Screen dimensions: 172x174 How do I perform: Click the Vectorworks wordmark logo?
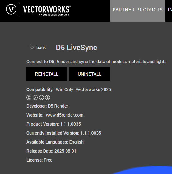point(47,11)
